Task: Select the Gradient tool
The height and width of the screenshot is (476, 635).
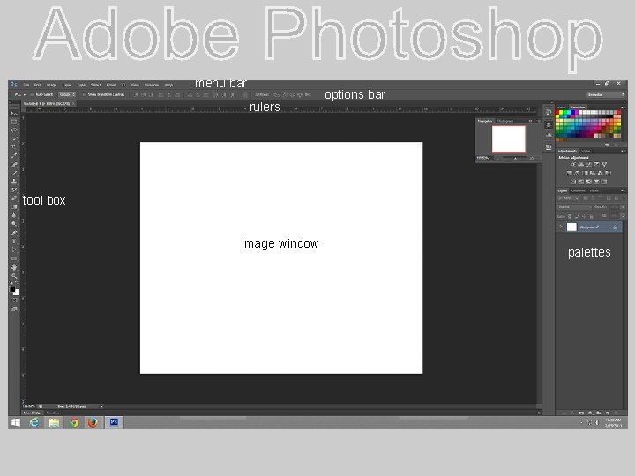Action: click(14, 207)
